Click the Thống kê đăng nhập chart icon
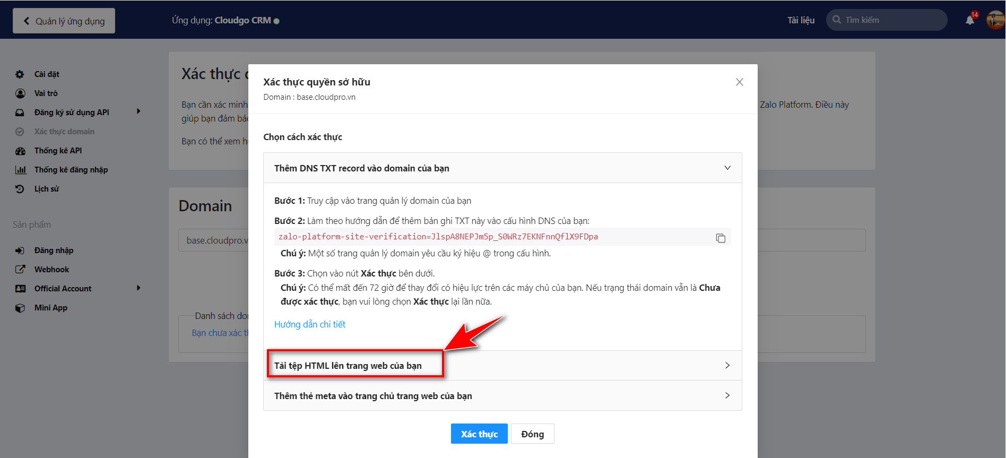Image resolution: width=1006 pixels, height=458 pixels. pos(21,170)
